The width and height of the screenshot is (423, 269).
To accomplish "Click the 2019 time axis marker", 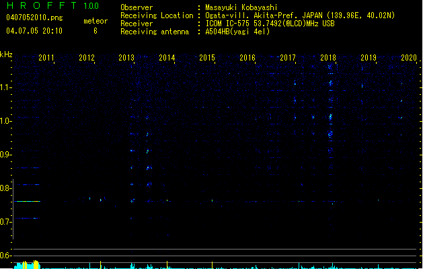I will [x=369, y=58].
